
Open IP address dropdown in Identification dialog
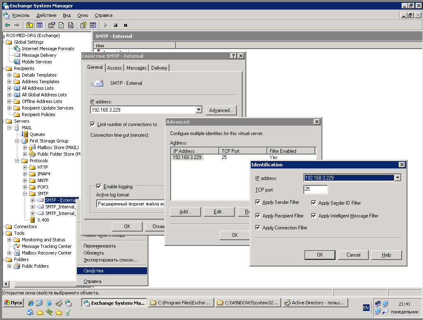(x=398, y=178)
